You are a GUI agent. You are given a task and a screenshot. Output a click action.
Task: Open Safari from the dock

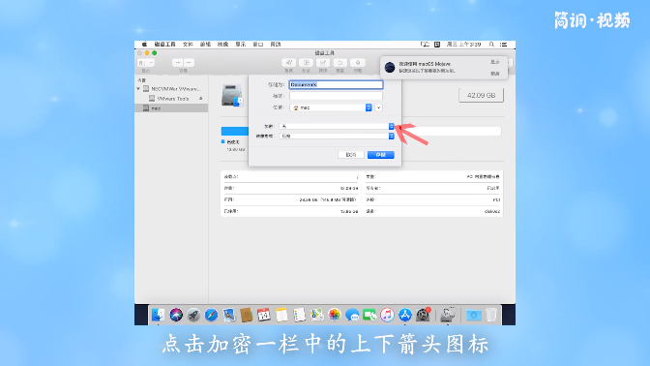pos(211,315)
